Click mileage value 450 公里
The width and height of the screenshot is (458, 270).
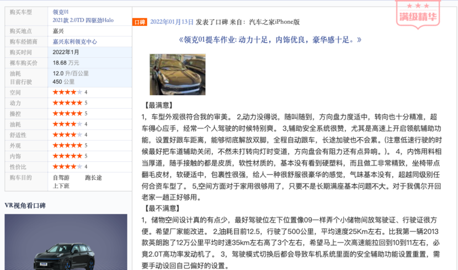63,82
